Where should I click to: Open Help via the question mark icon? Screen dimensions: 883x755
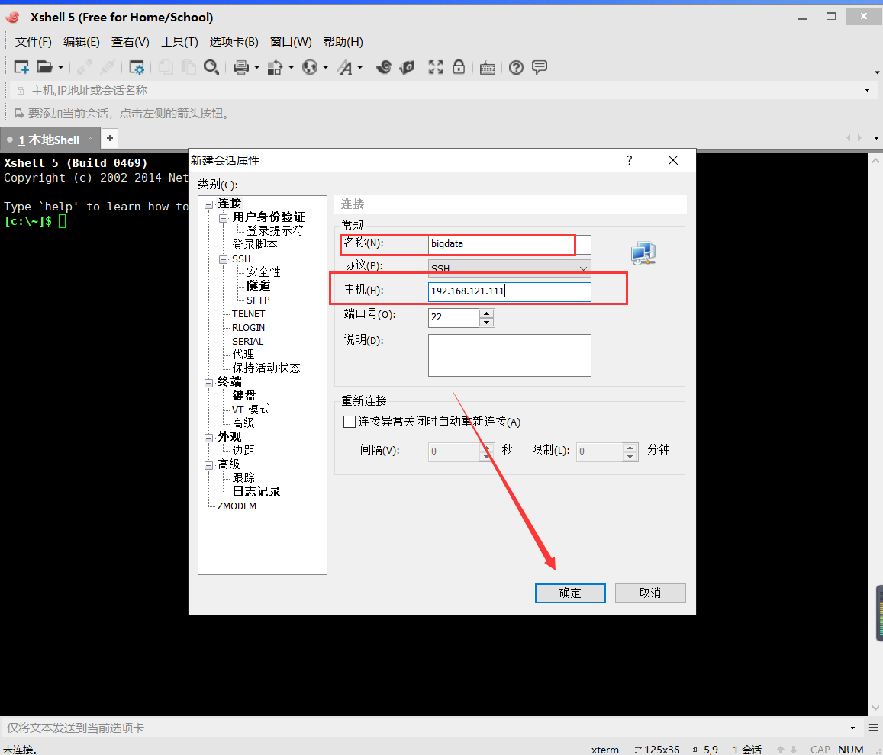pos(516,68)
